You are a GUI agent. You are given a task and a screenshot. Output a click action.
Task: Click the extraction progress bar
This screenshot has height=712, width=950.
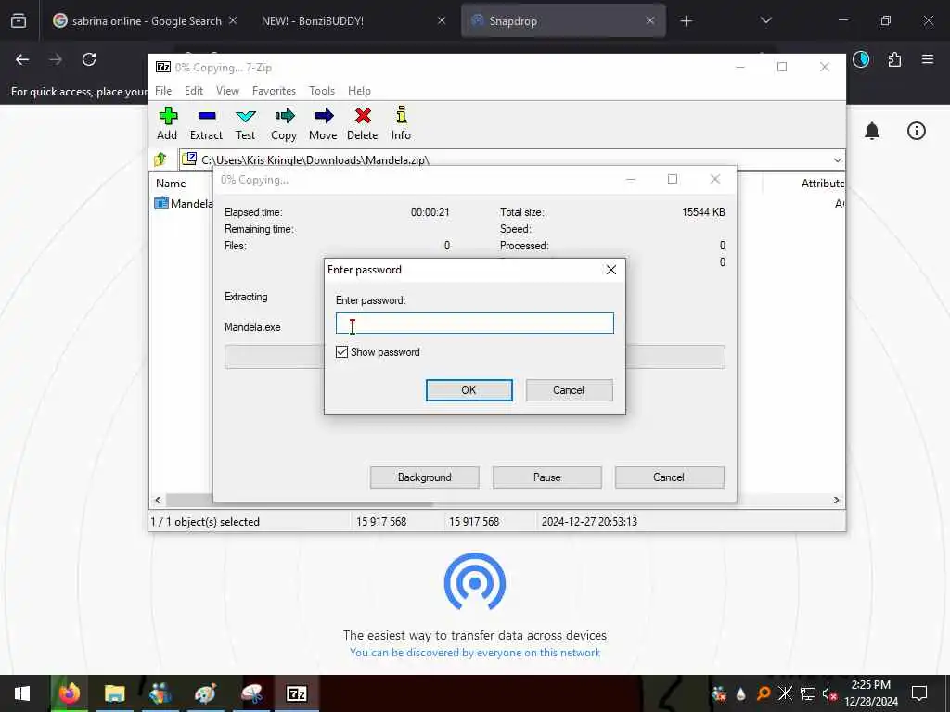(x=474, y=357)
